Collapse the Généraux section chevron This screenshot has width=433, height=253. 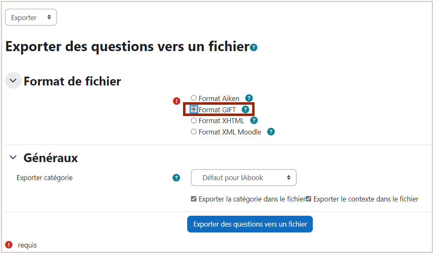(13, 157)
